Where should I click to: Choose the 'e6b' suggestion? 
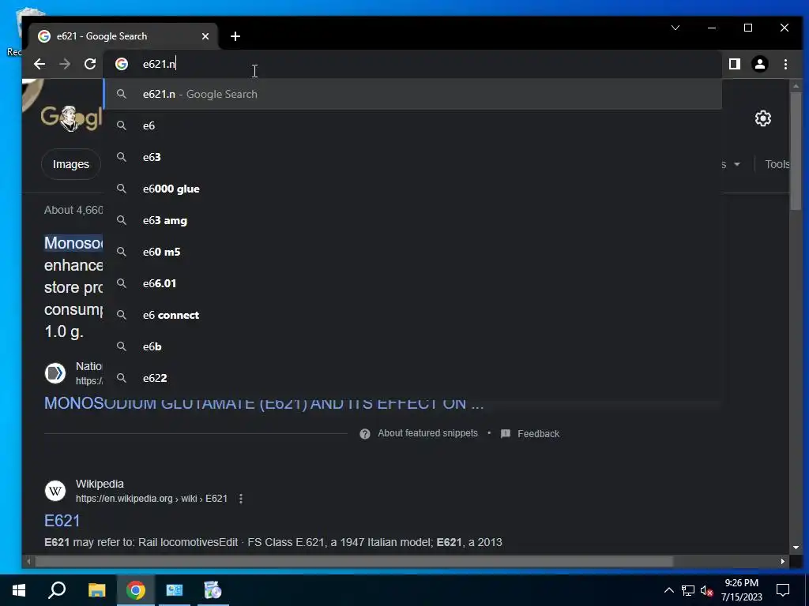click(412, 347)
